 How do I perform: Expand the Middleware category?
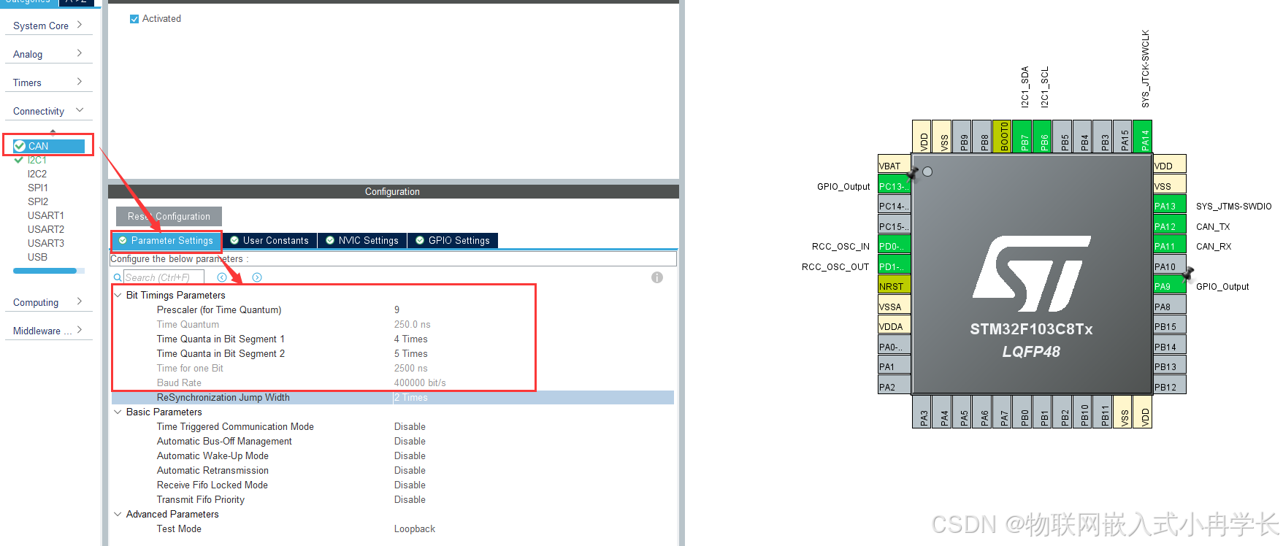click(48, 331)
